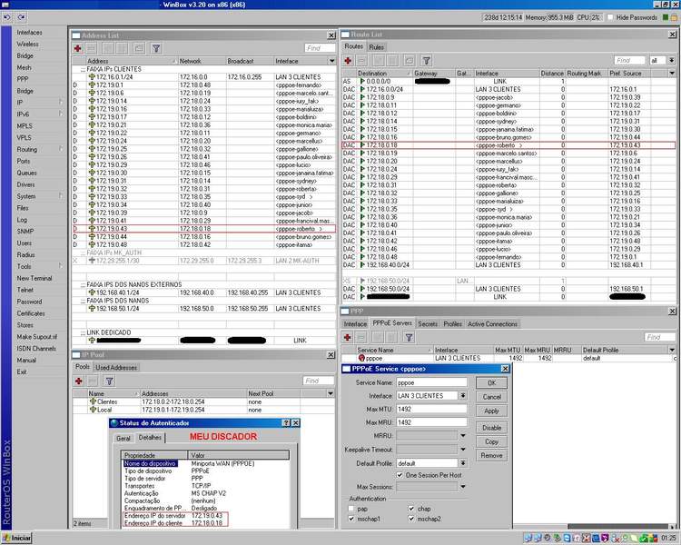Add a new route with the red plus icon
681x545 pixels.
tap(349, 60)
